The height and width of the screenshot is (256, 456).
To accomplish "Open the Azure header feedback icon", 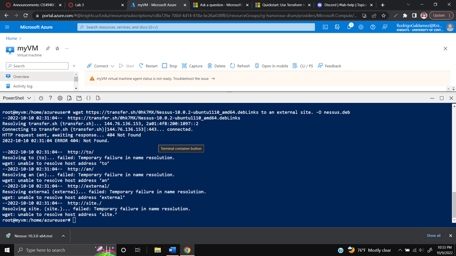I will pos(385,27).
